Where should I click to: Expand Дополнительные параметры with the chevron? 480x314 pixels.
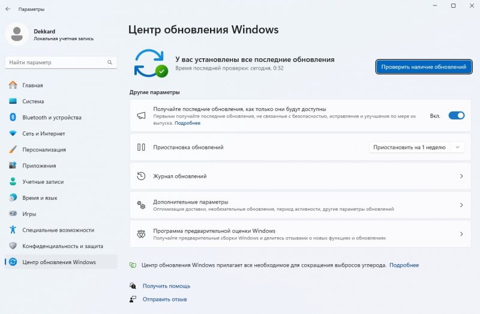tap(461, 205)
